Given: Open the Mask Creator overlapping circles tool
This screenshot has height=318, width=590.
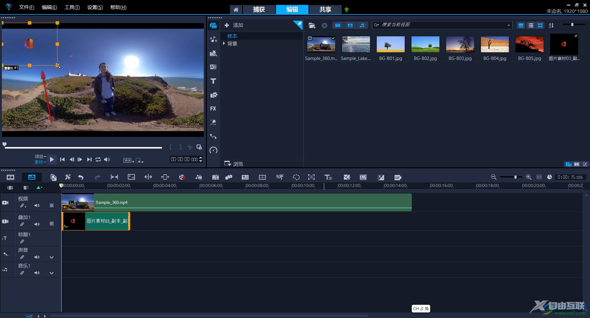Looking at the screenshot, I should pos(229,177).
